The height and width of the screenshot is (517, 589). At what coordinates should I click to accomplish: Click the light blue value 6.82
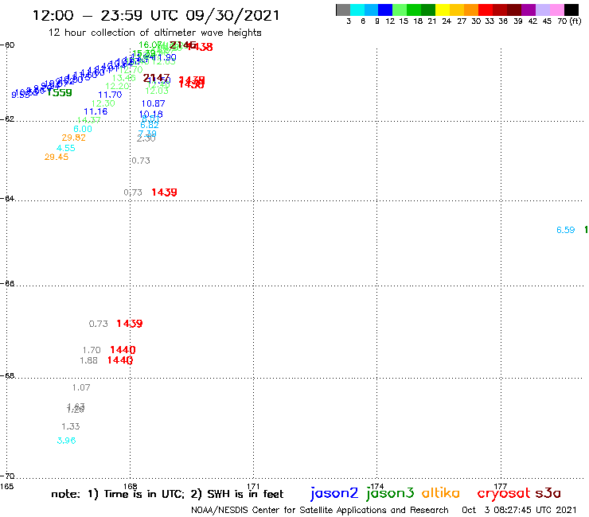(150, 125)
